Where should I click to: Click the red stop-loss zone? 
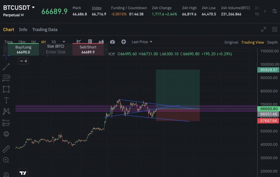[x=178, y=115]
